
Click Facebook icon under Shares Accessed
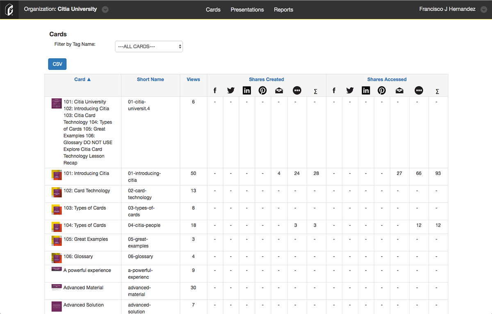point(334,91)
